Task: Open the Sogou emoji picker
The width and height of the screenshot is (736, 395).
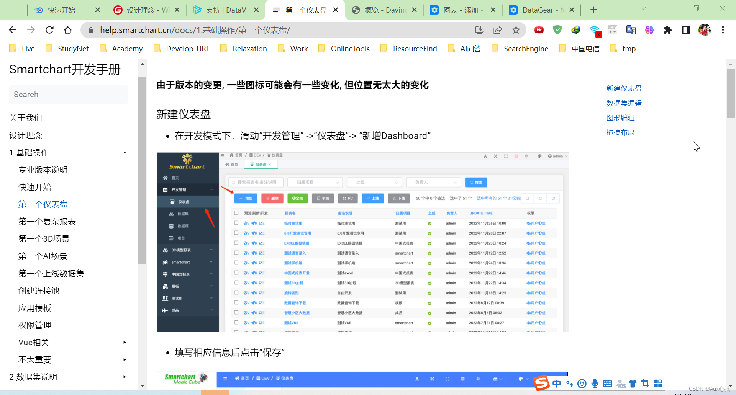Action: coord(582,383)
